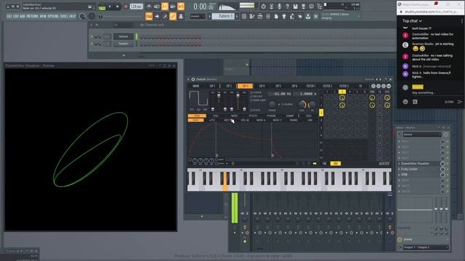Click the question mark help icon

tap(288, 7)
